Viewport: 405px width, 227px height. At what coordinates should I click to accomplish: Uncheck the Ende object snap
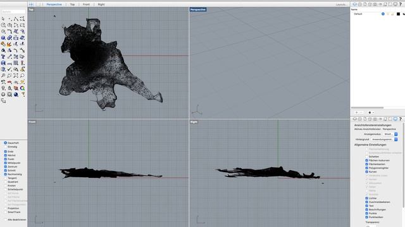click(6, 151)
